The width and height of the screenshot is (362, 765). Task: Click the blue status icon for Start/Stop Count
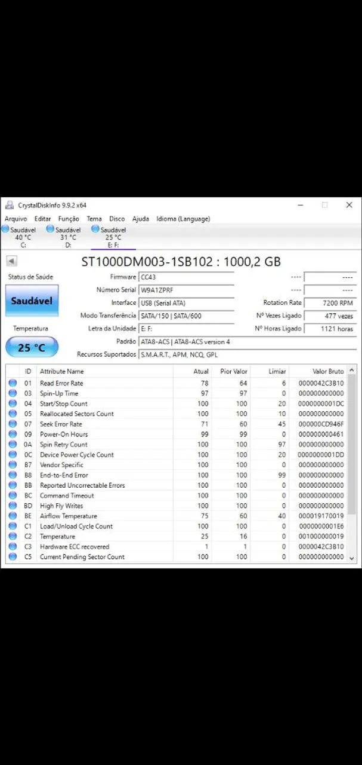click(x=13, y=403)
